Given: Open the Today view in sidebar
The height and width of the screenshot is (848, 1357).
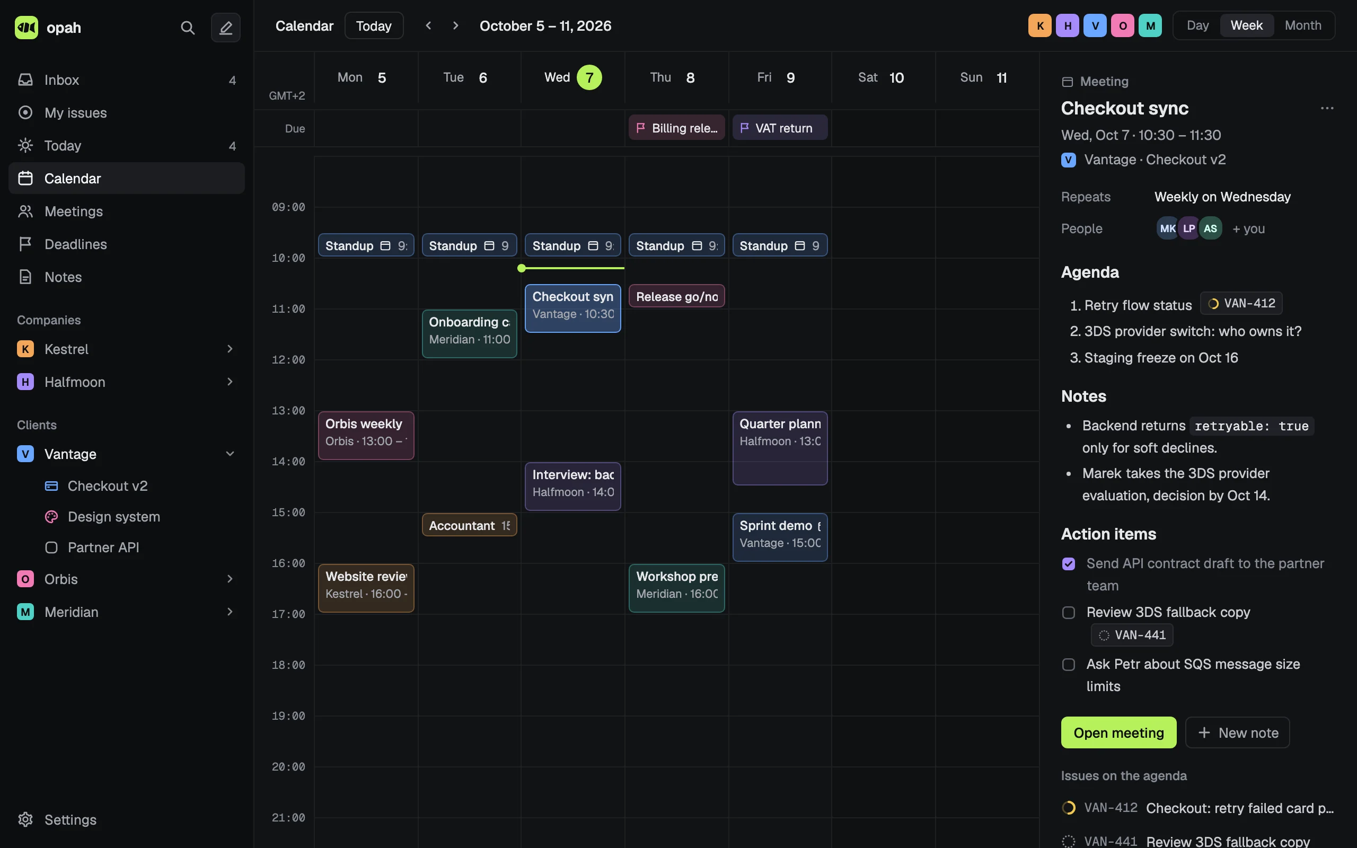Looking at the screenshot, I should (x=127, y=146).
